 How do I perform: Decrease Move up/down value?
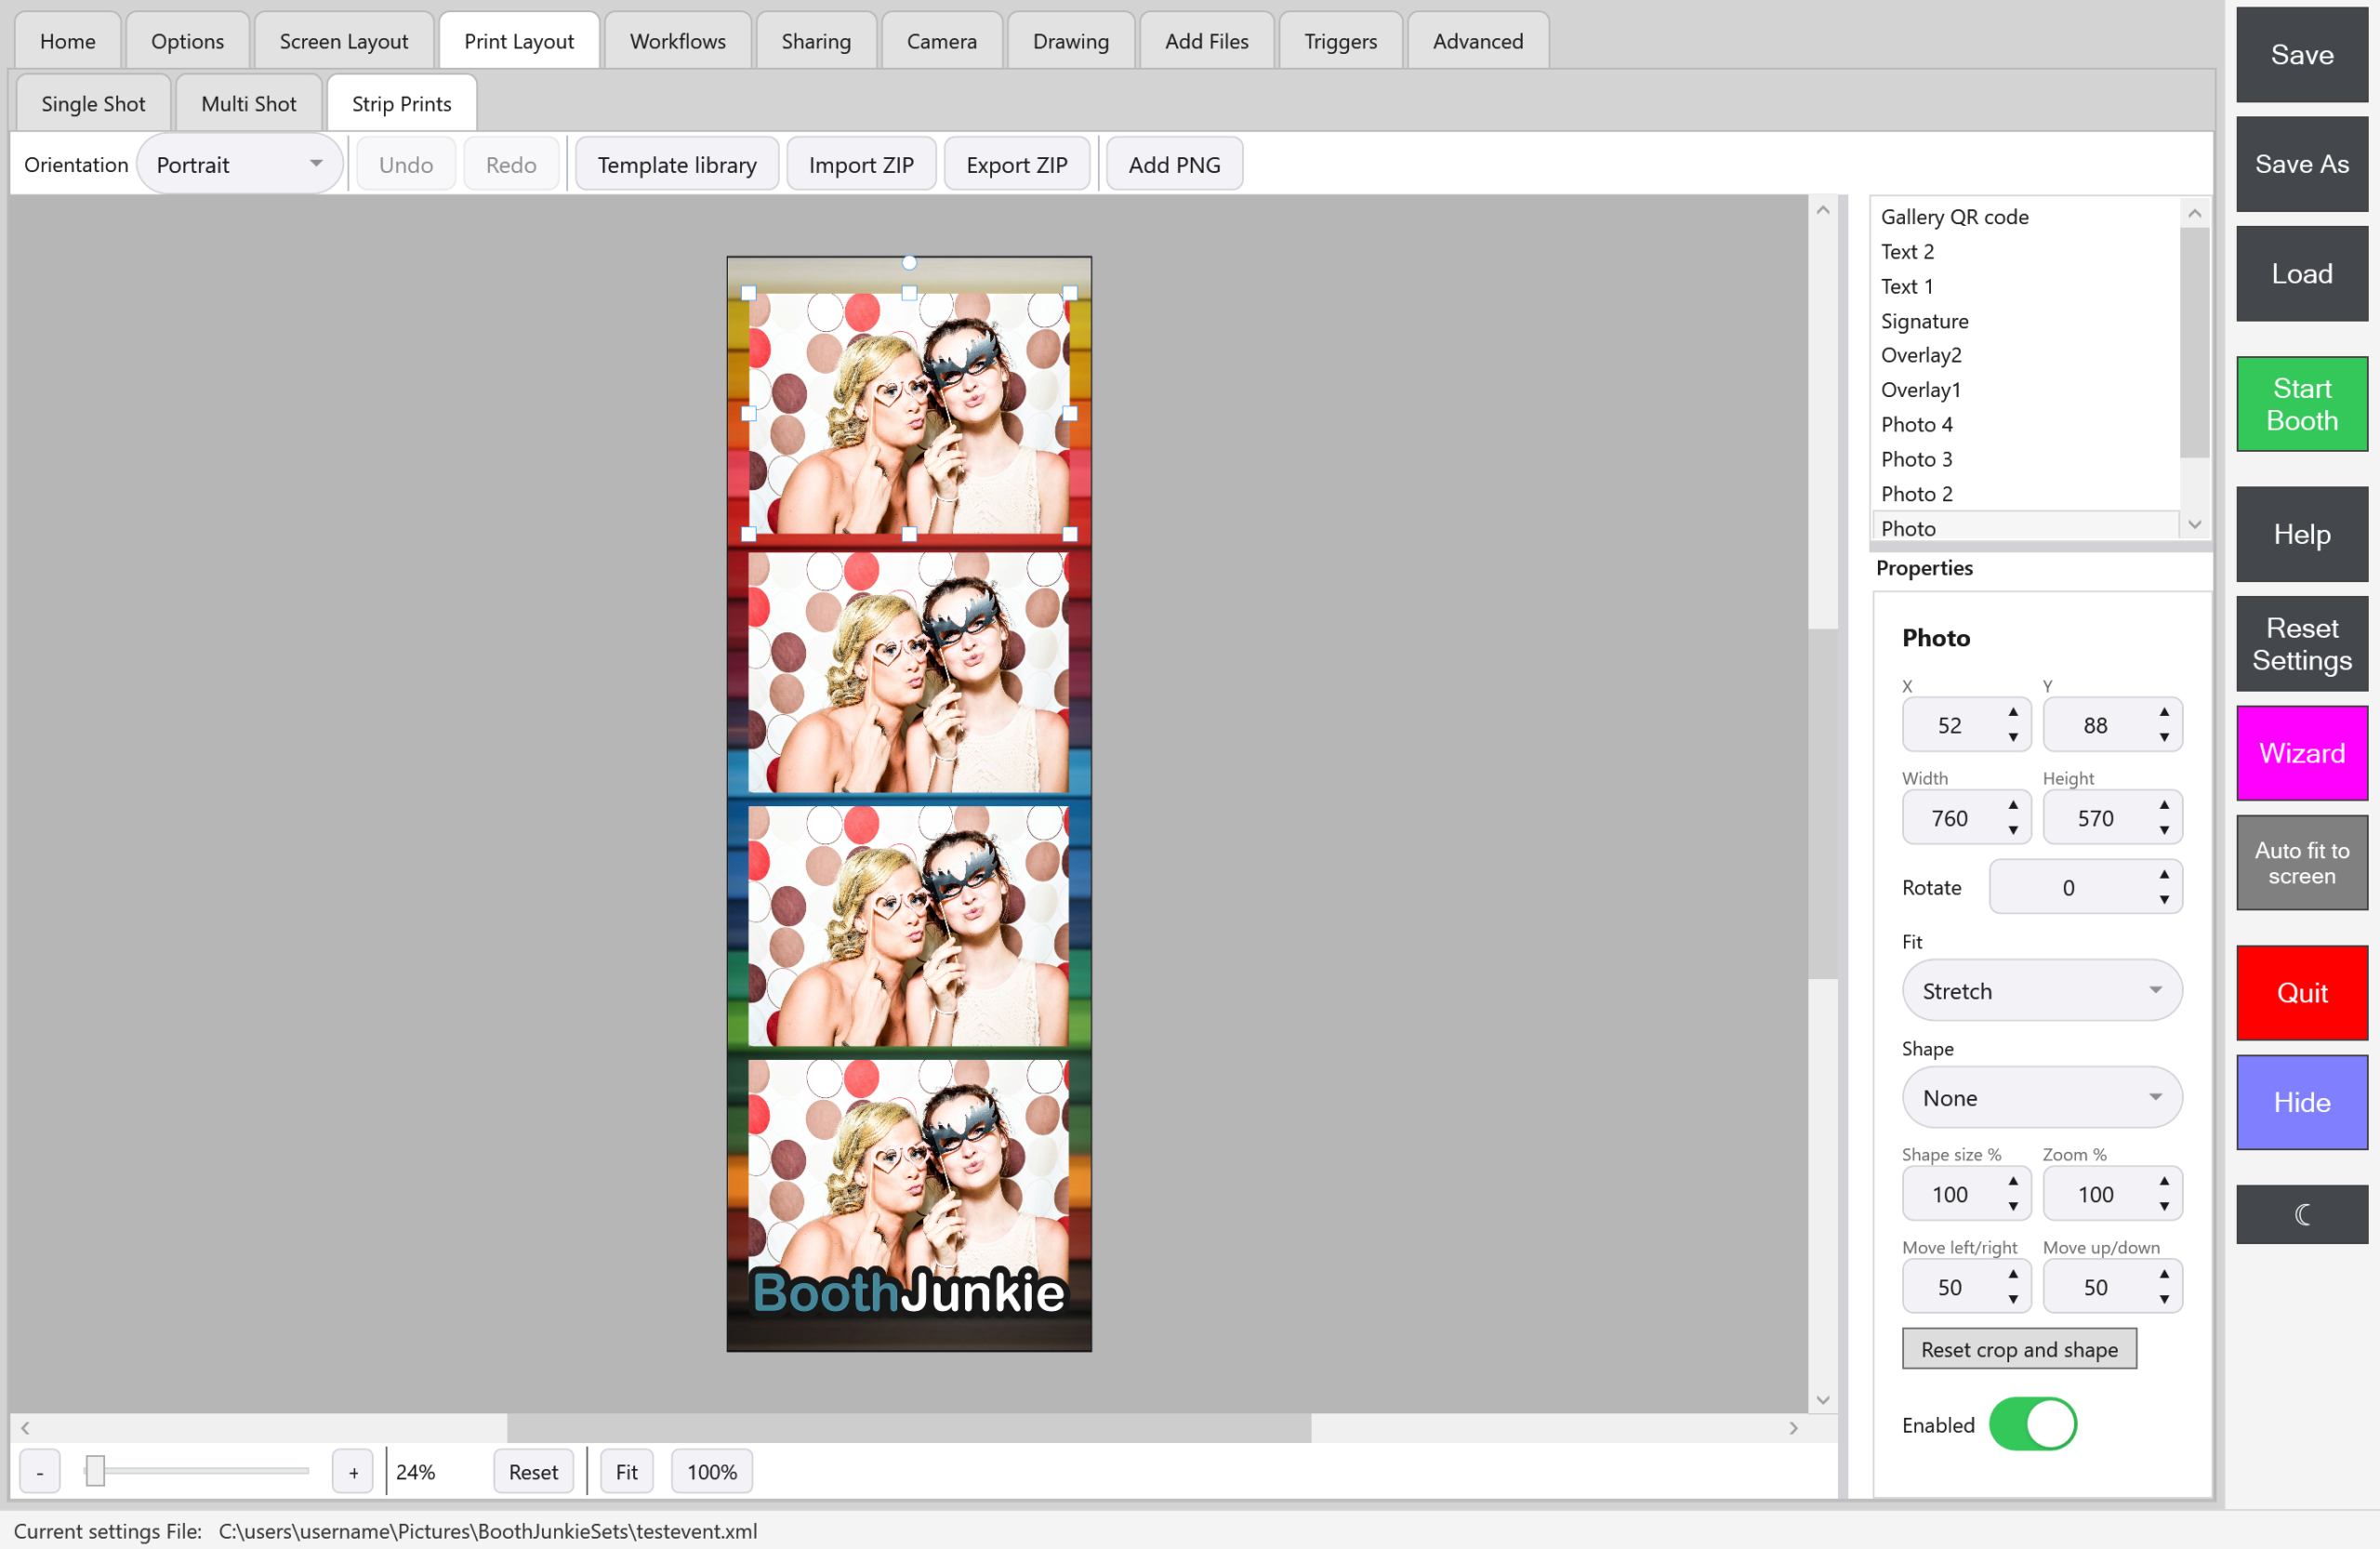(x=2164, y=1300)
